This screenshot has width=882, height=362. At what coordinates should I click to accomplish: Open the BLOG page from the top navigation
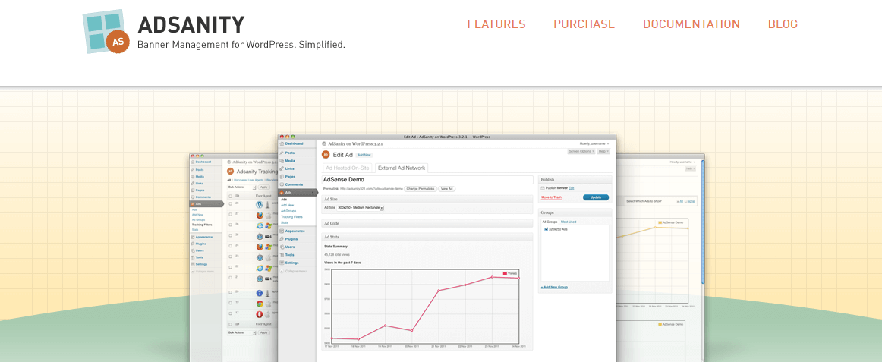coord(783,24)
